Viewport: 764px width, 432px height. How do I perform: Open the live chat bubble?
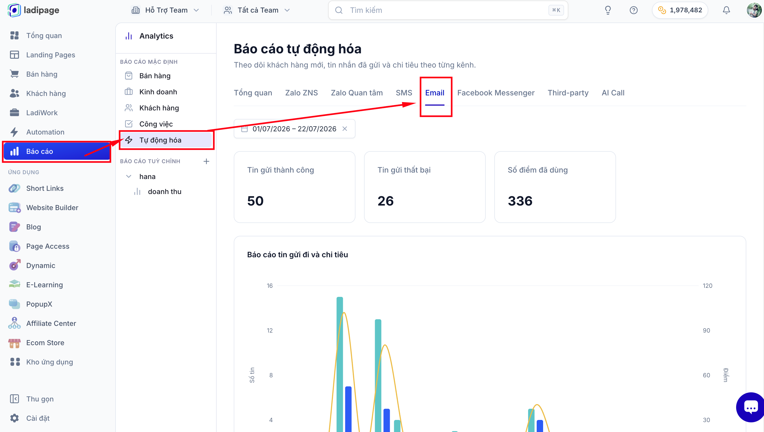pyautogui.click(x=750, y=407)
